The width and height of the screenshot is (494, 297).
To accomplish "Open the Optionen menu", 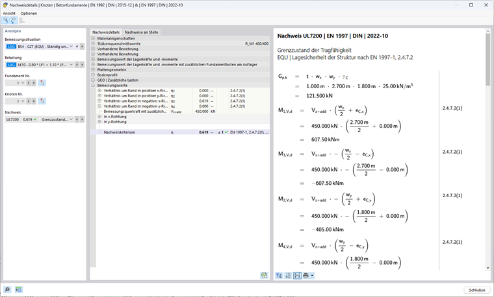I will (29, 14).
